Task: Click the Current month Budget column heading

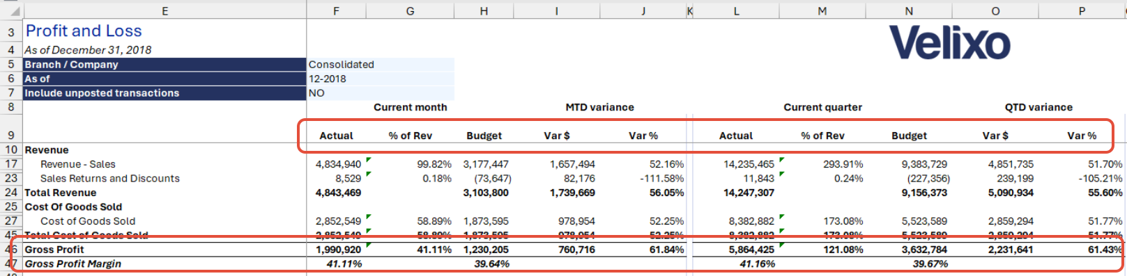Action: tap(484, 136)
